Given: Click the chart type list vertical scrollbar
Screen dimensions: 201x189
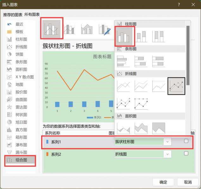Looking at the screenshot, I should (188, 55).
